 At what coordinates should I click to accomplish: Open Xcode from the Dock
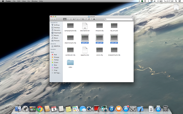pyautogui.click(x=140, y=109)
